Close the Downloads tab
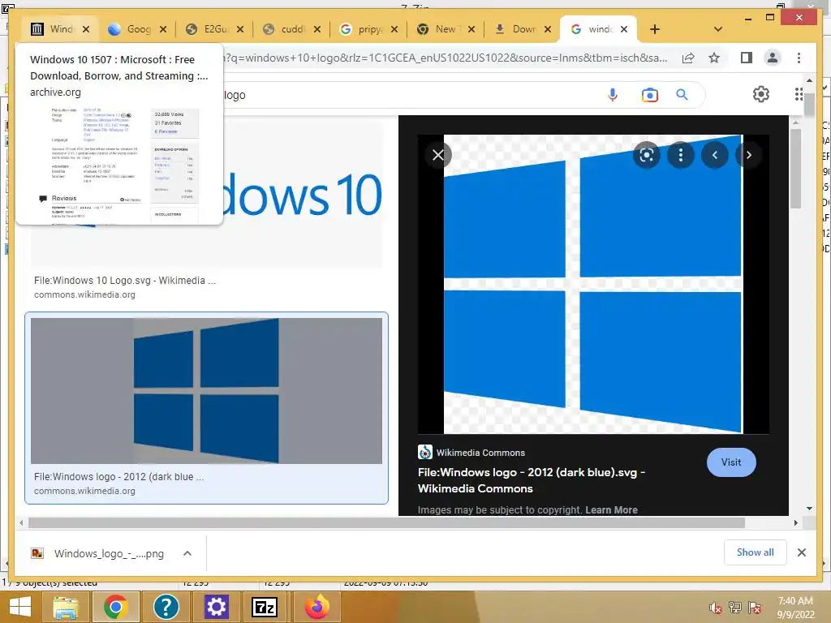The width and height of the screenshot is (831, 623). point(548,29)
